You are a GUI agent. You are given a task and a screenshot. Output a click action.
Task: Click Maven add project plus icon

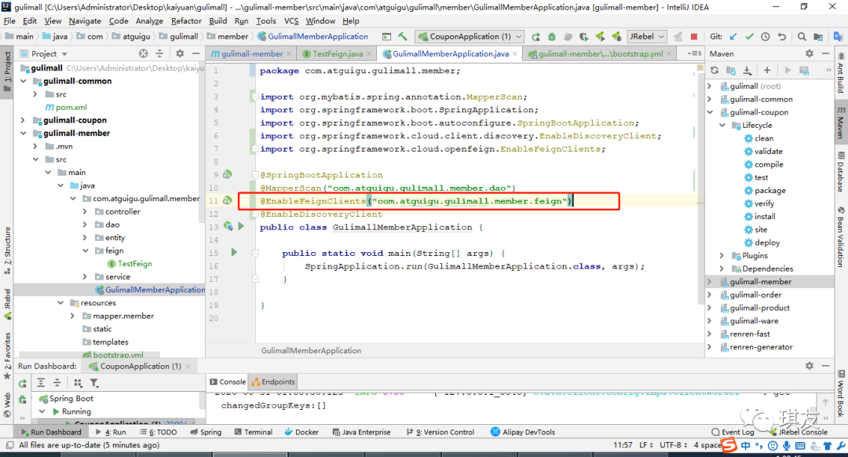(x=767, y=71)
